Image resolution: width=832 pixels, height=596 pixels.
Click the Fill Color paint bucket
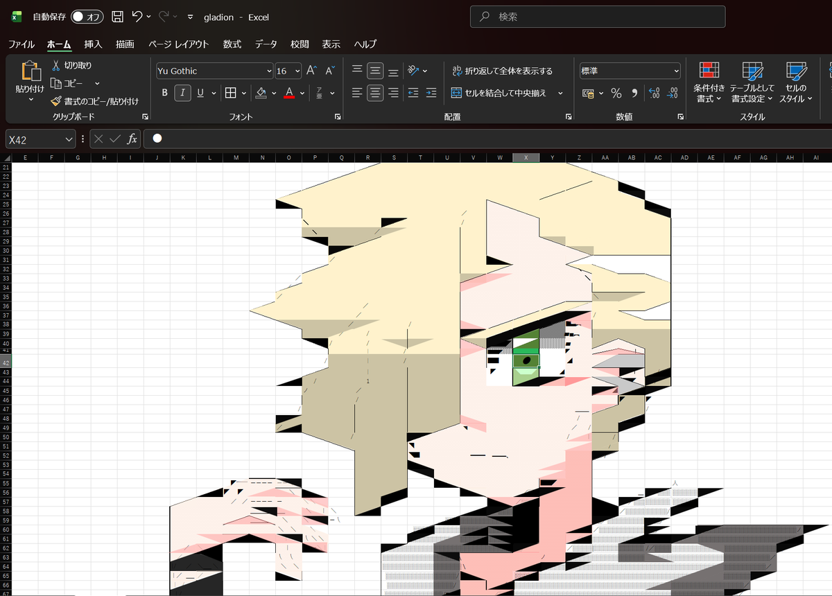pyautogui.click(x=261, y=93)
